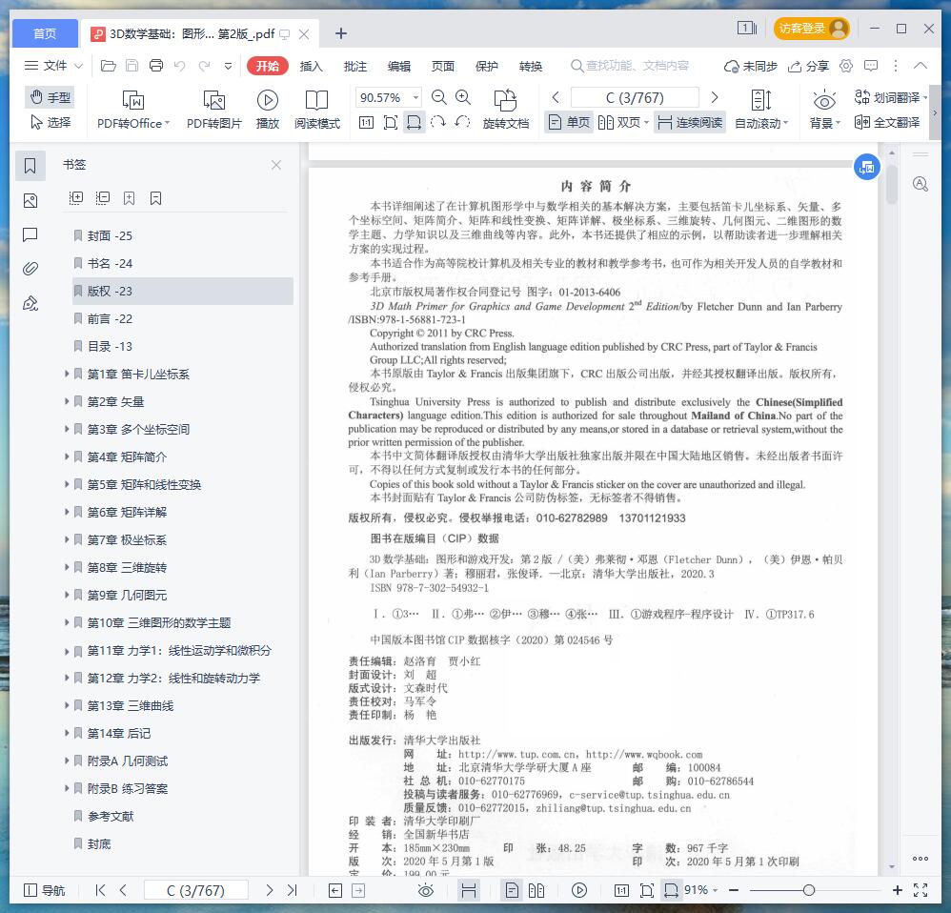Switch to the Select tool (选择)

(51, 123)
